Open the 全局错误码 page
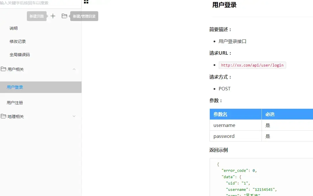This screenshot has width=313, height=196. tap(19, 54)
